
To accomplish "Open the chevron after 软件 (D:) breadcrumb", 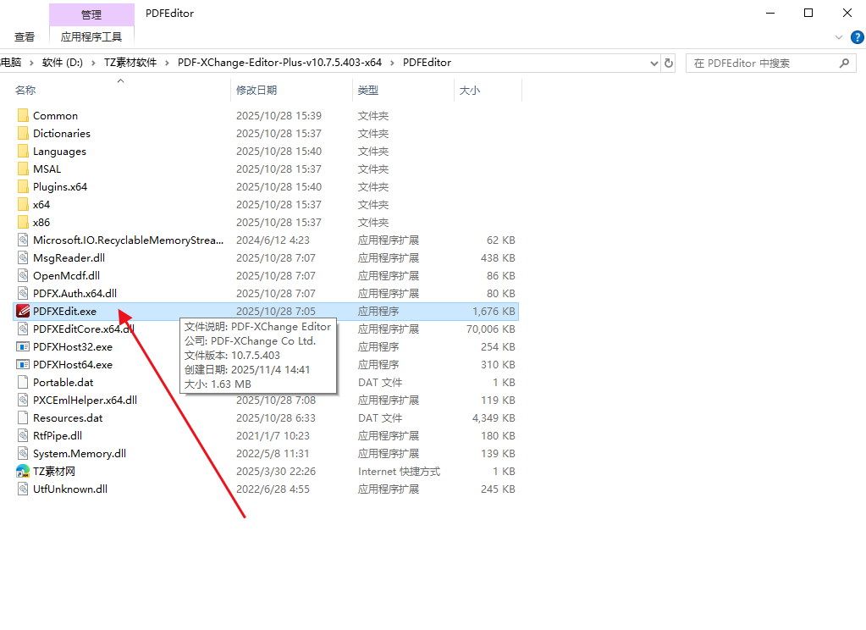I will [x=93, y=63].
